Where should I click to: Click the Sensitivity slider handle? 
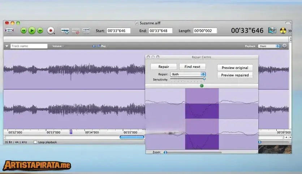(x=204, y=79)
